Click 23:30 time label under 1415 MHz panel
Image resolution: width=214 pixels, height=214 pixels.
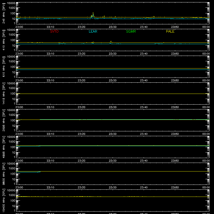click(x=113, y=107)
